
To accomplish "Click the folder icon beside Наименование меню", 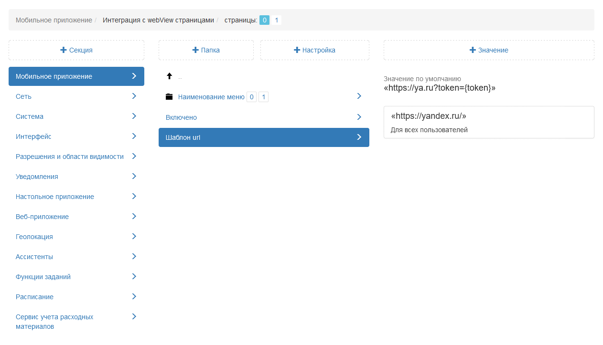I will tap(169, 97).
